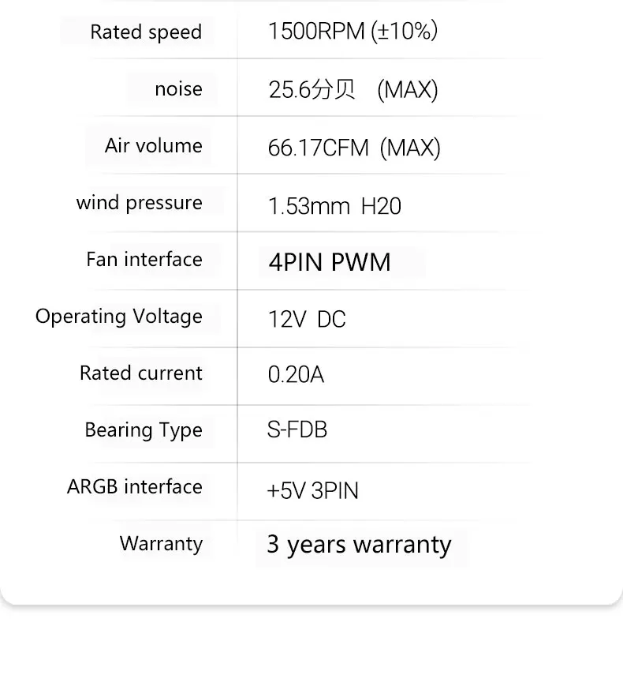Click the noise label

click(x=178, y=89)
